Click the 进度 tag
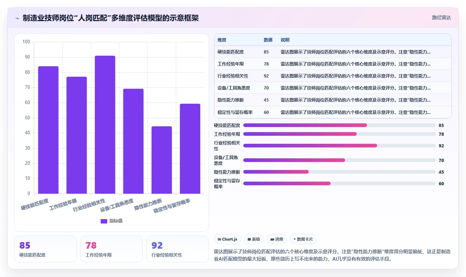The width and height of the screenshot is (466, 277). tap(277, 239)
